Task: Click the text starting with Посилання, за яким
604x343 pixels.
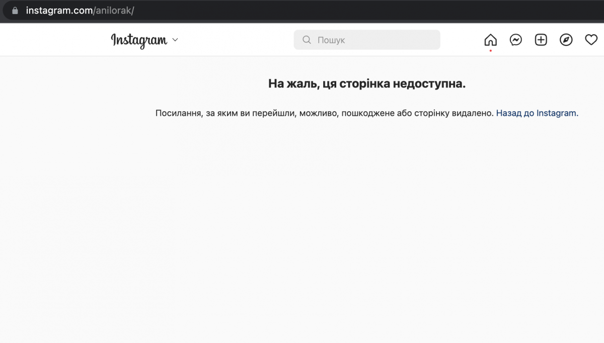Action: pyautogui.click(x=325, y=113)
